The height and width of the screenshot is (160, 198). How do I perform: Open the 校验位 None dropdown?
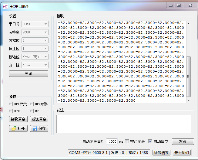point(35,57)
